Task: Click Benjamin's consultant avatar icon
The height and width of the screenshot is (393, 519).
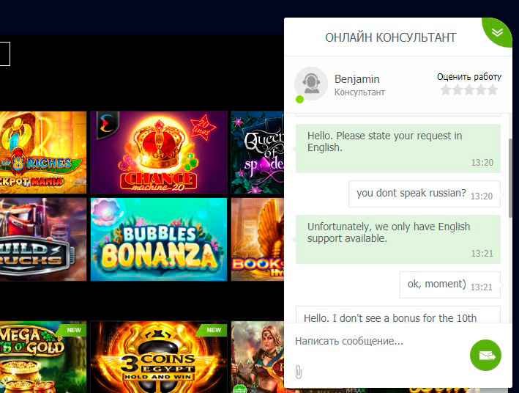Action: [x=310, y=83]
